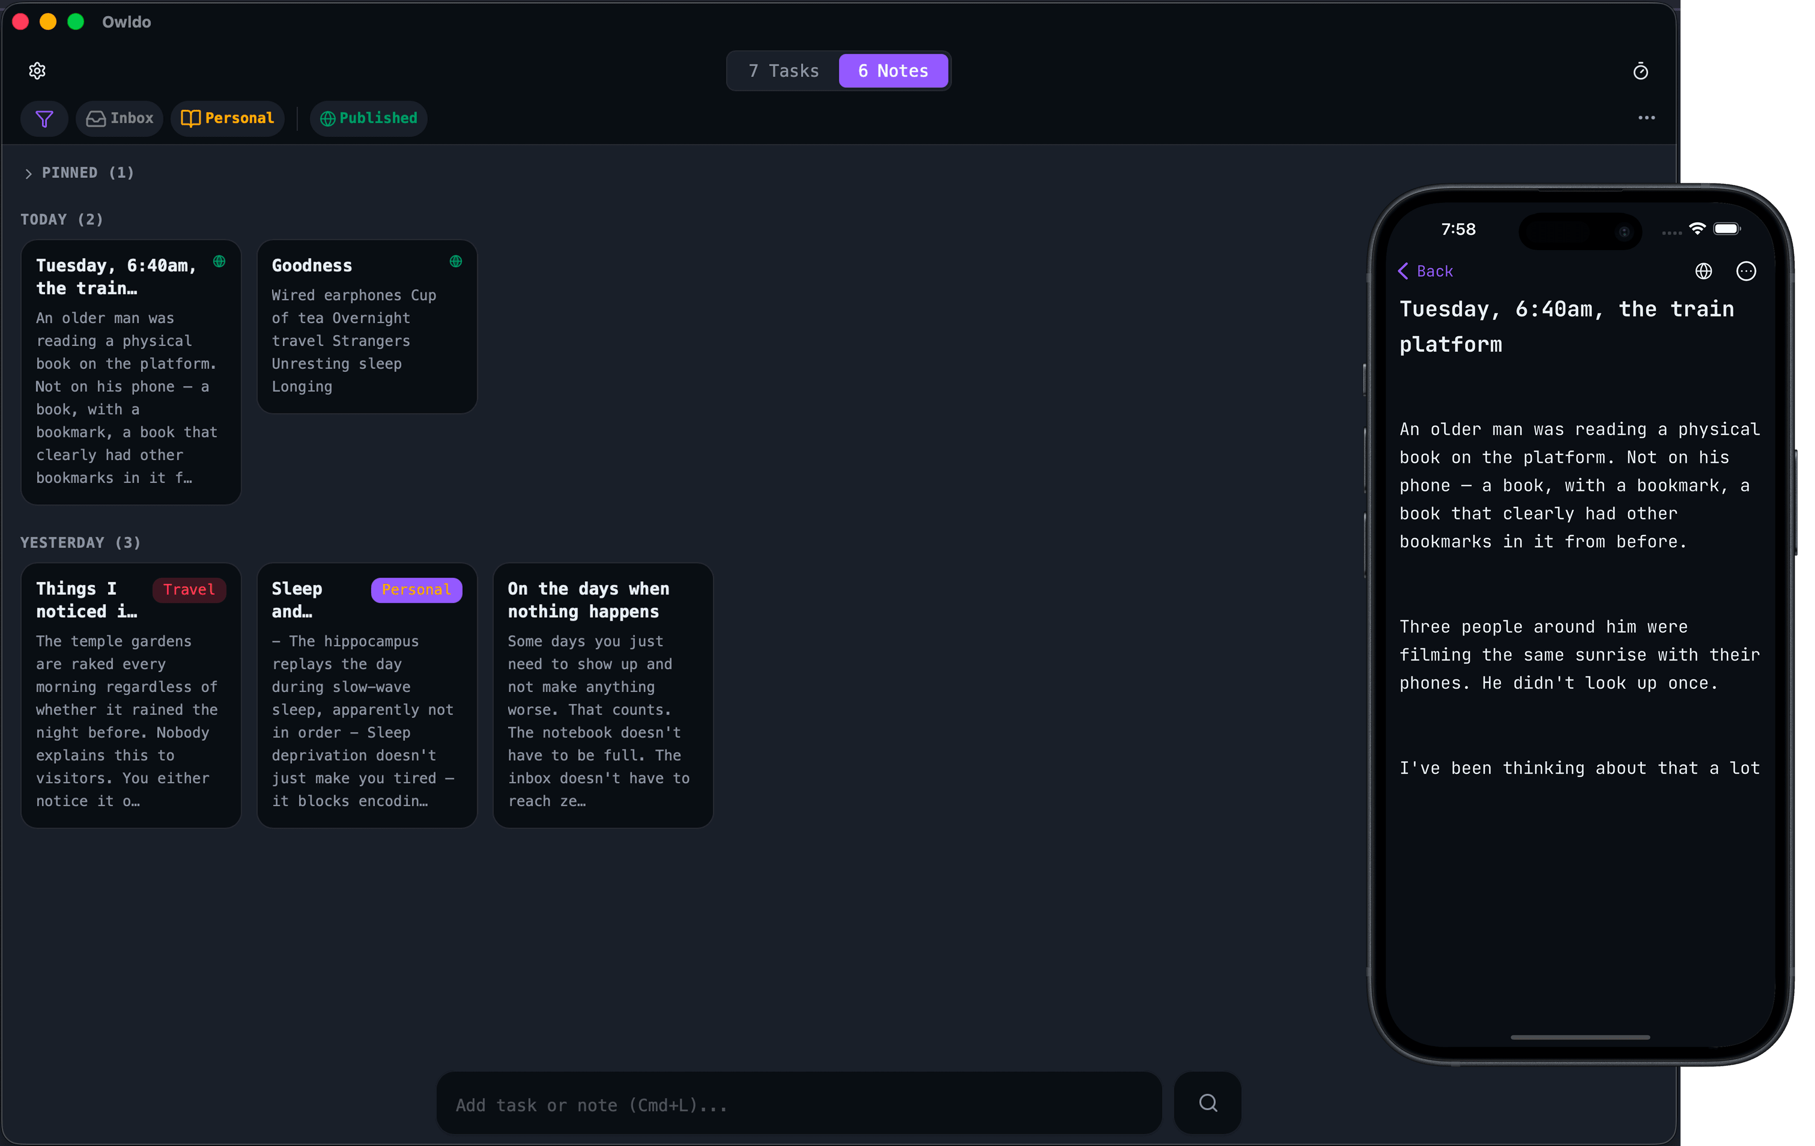Toggle the Inbox filter chip
Viewport: 1815px width, 1146px height.
pyautogui.click(x=120, y=118)
